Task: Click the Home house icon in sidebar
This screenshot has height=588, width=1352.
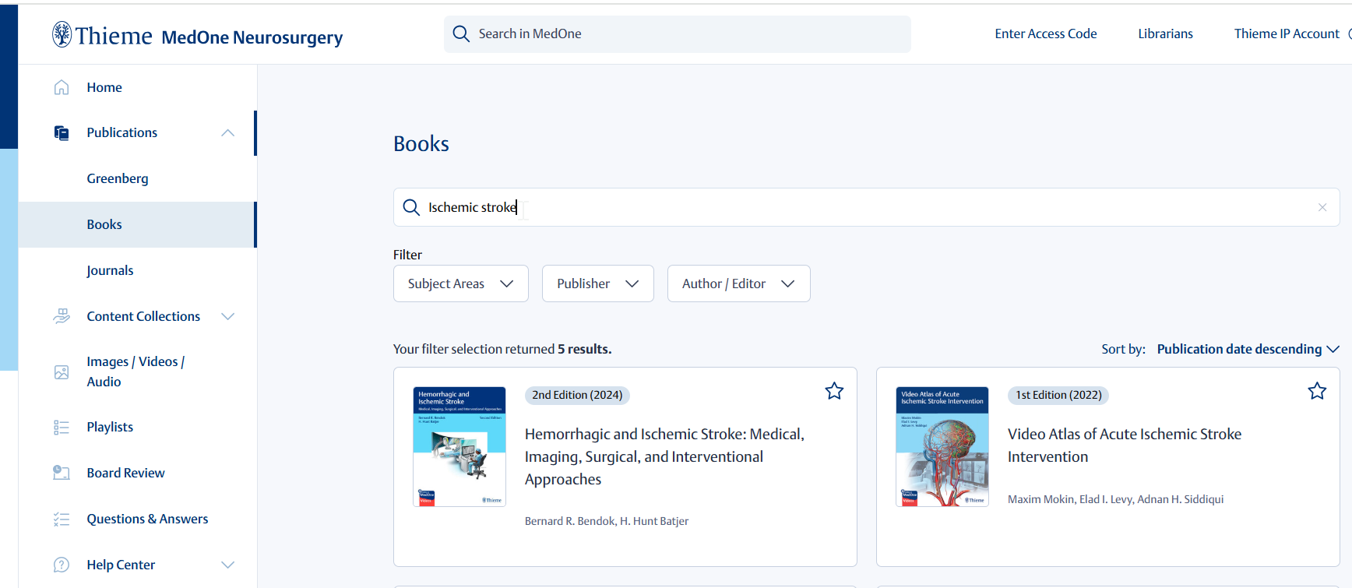Action: [x=62, y=87]
